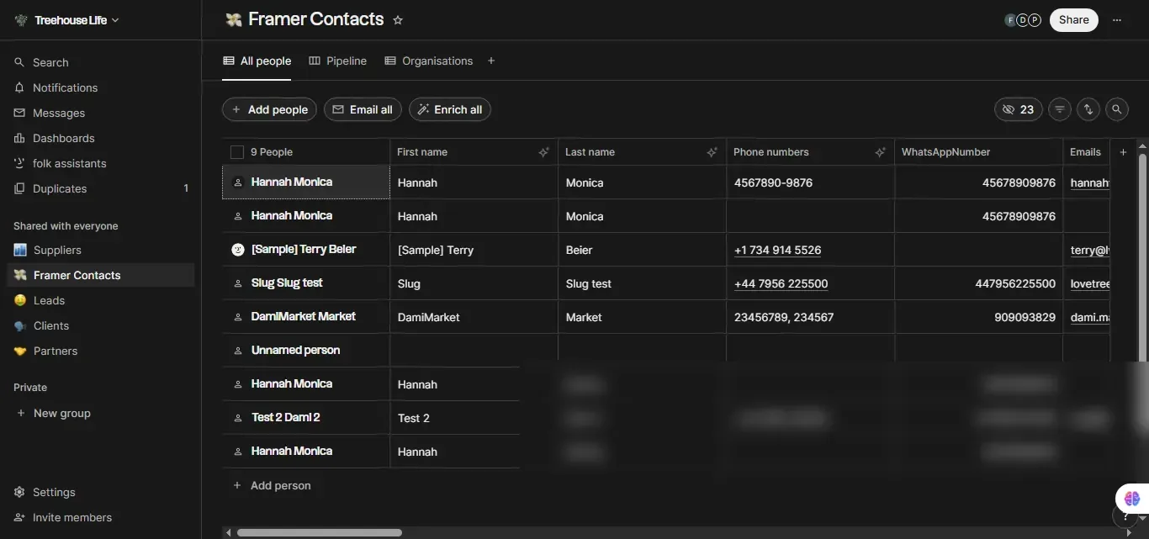The width and height of the screenshot is (1149, 539).
Task: Click the member avatars in header
Action: point(1023,20)
